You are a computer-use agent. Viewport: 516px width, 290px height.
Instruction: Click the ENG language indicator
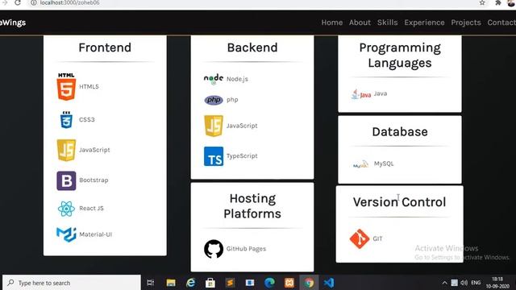476,283
